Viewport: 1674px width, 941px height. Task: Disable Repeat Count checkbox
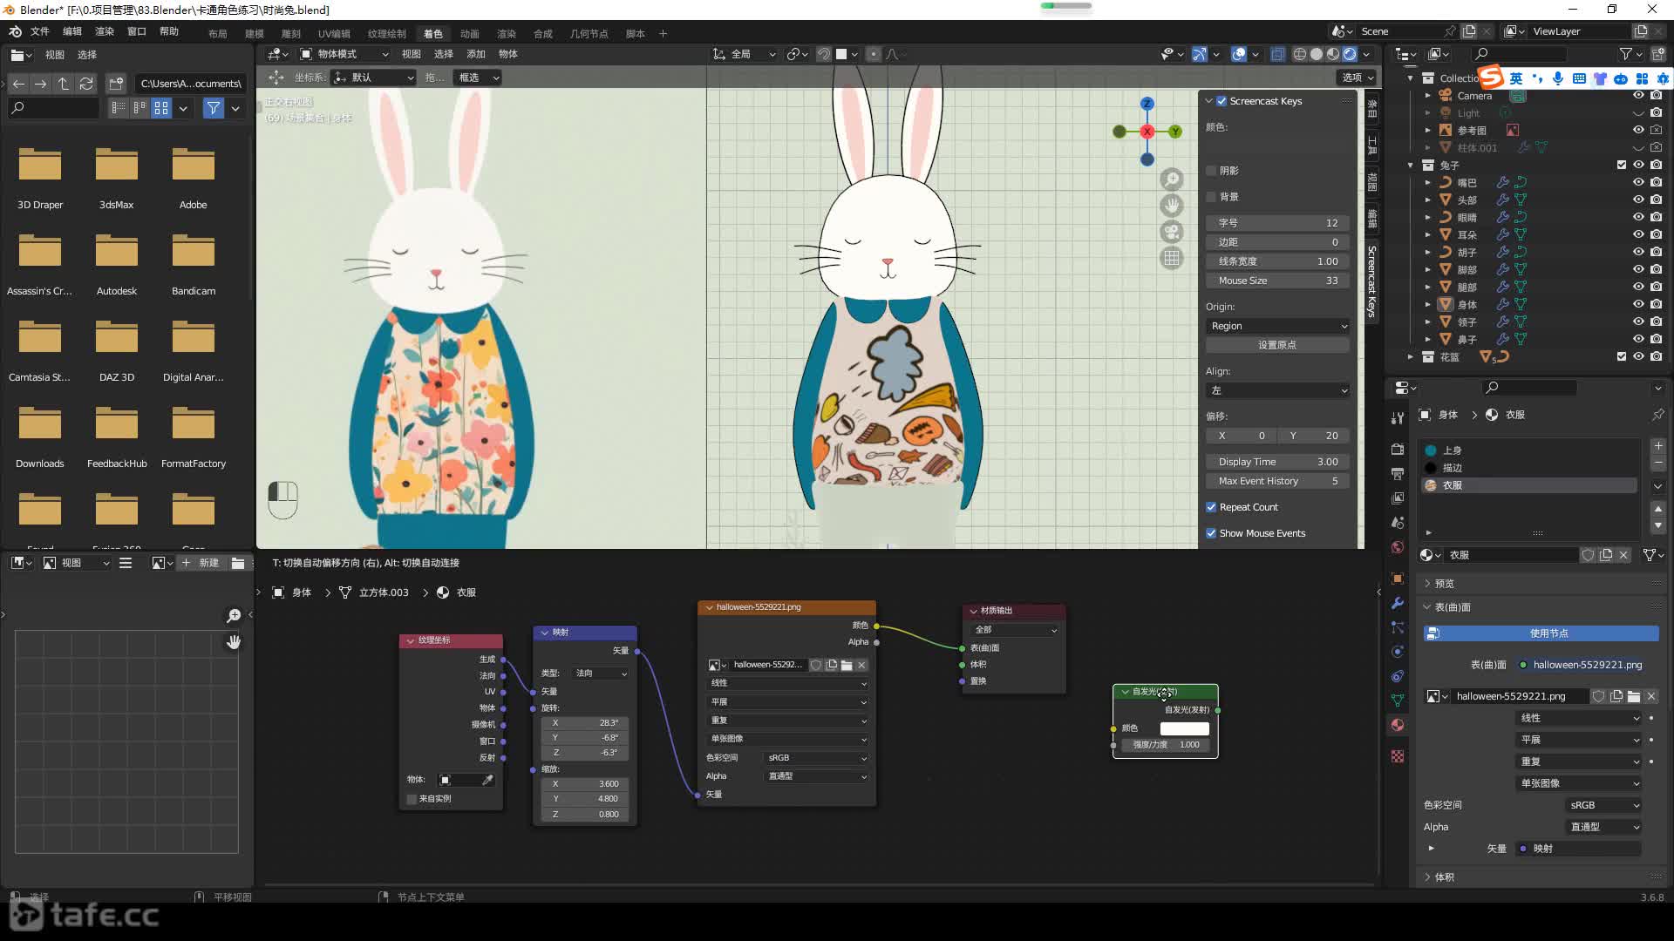(x=1211, y=507)
